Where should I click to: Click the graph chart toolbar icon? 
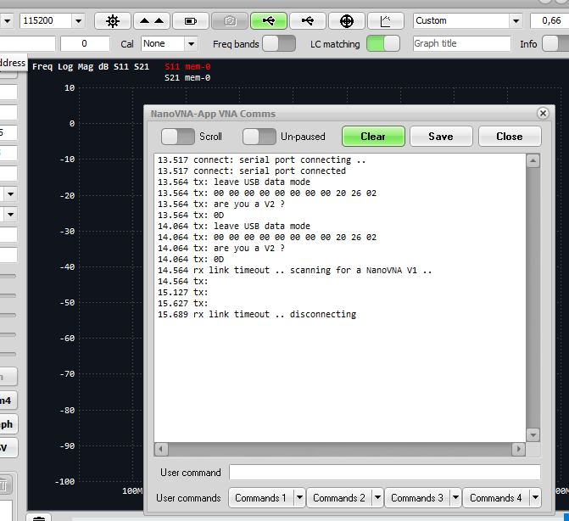[x=385, y=21]
